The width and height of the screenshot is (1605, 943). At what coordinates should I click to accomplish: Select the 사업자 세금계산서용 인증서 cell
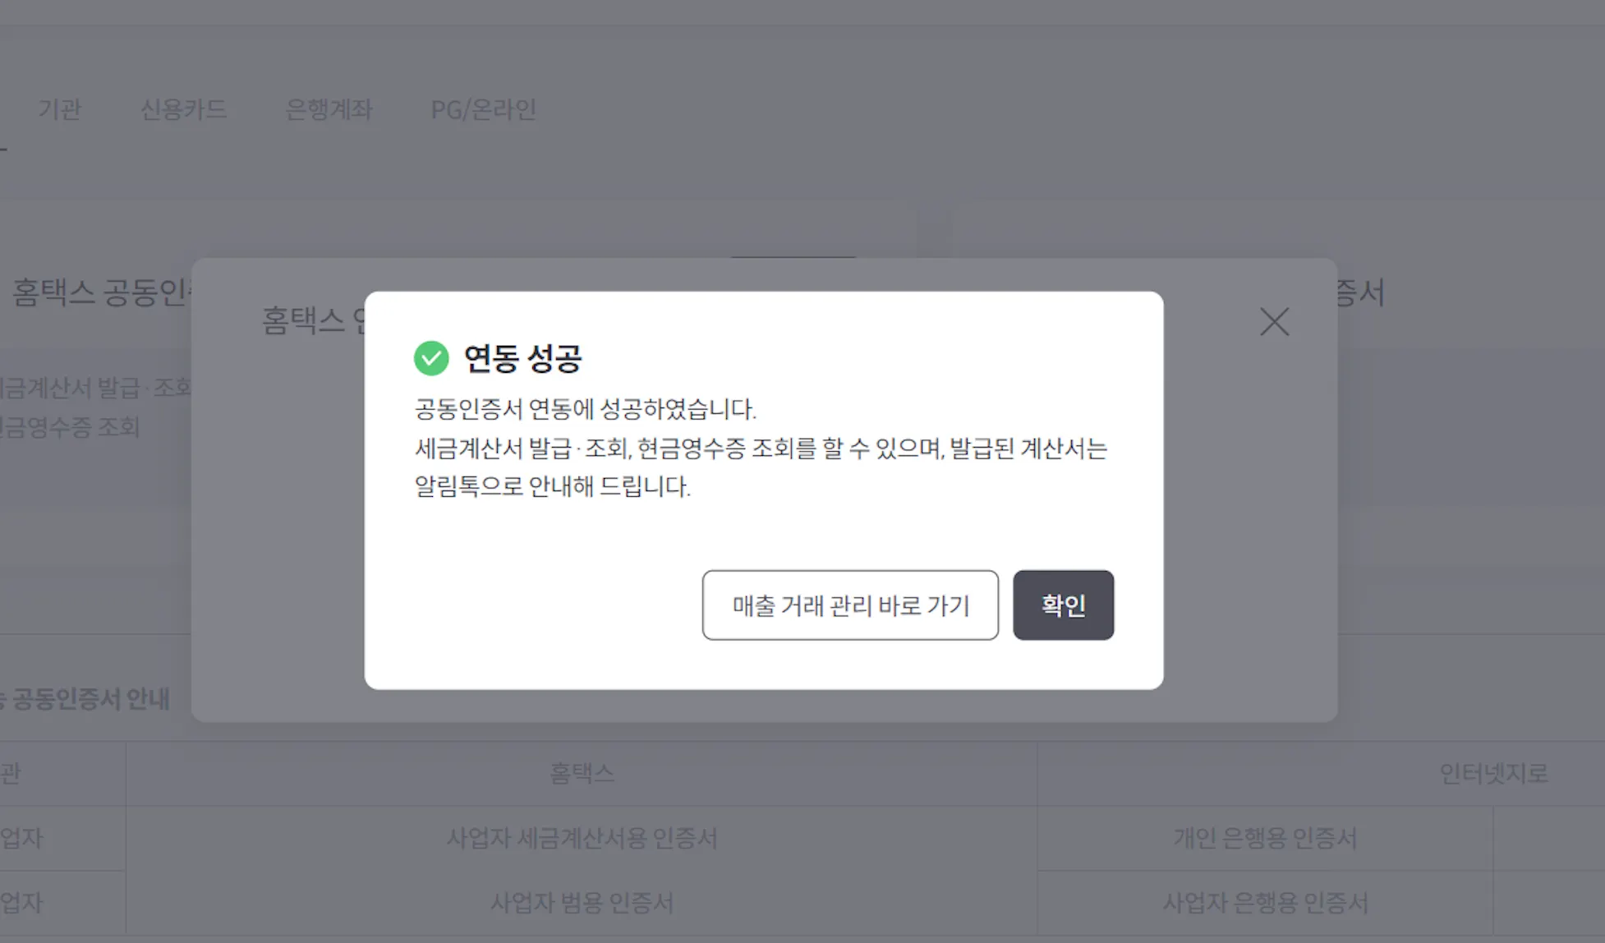coord(582,838)
